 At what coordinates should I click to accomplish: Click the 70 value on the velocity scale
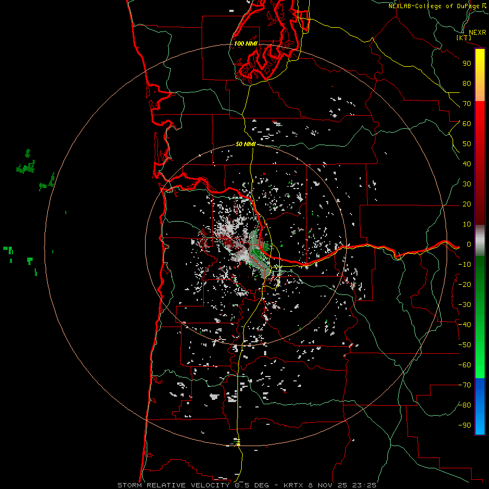[x=467, y=104]
